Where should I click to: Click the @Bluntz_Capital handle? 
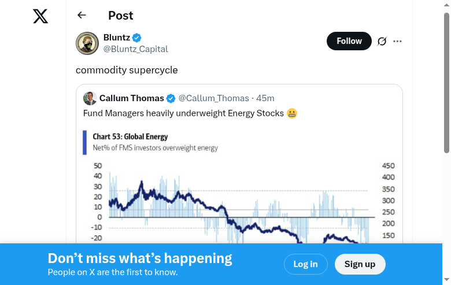(135, 49)
